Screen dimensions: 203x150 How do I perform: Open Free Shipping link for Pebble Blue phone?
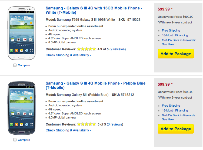click(x=171, y=106)
